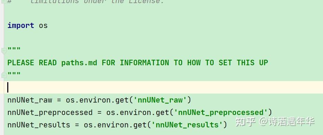
Task: Click the nnUNet_preprocessed variable being assigned
Action: click(x=50, y=113)
